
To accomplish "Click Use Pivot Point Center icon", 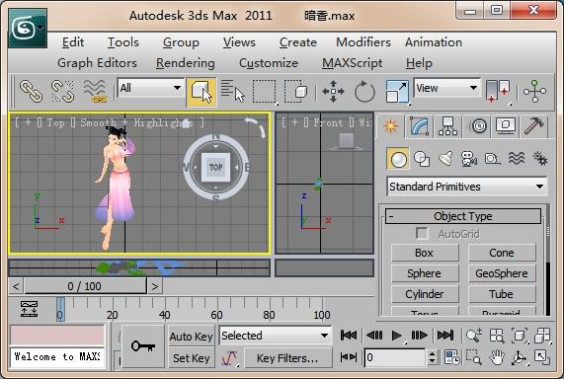I will [x=498, y=92].
